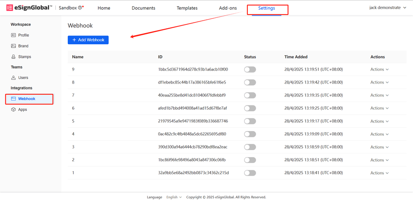Go to the Templates tab
This screenshot has width=413, height=201.
click(187, 8)
